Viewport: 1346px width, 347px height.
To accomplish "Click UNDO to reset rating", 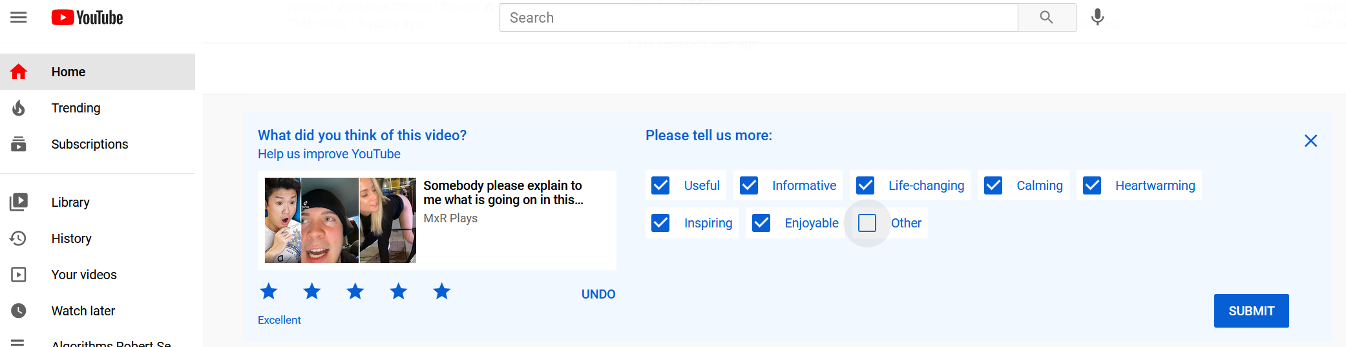I will point(598,294).
